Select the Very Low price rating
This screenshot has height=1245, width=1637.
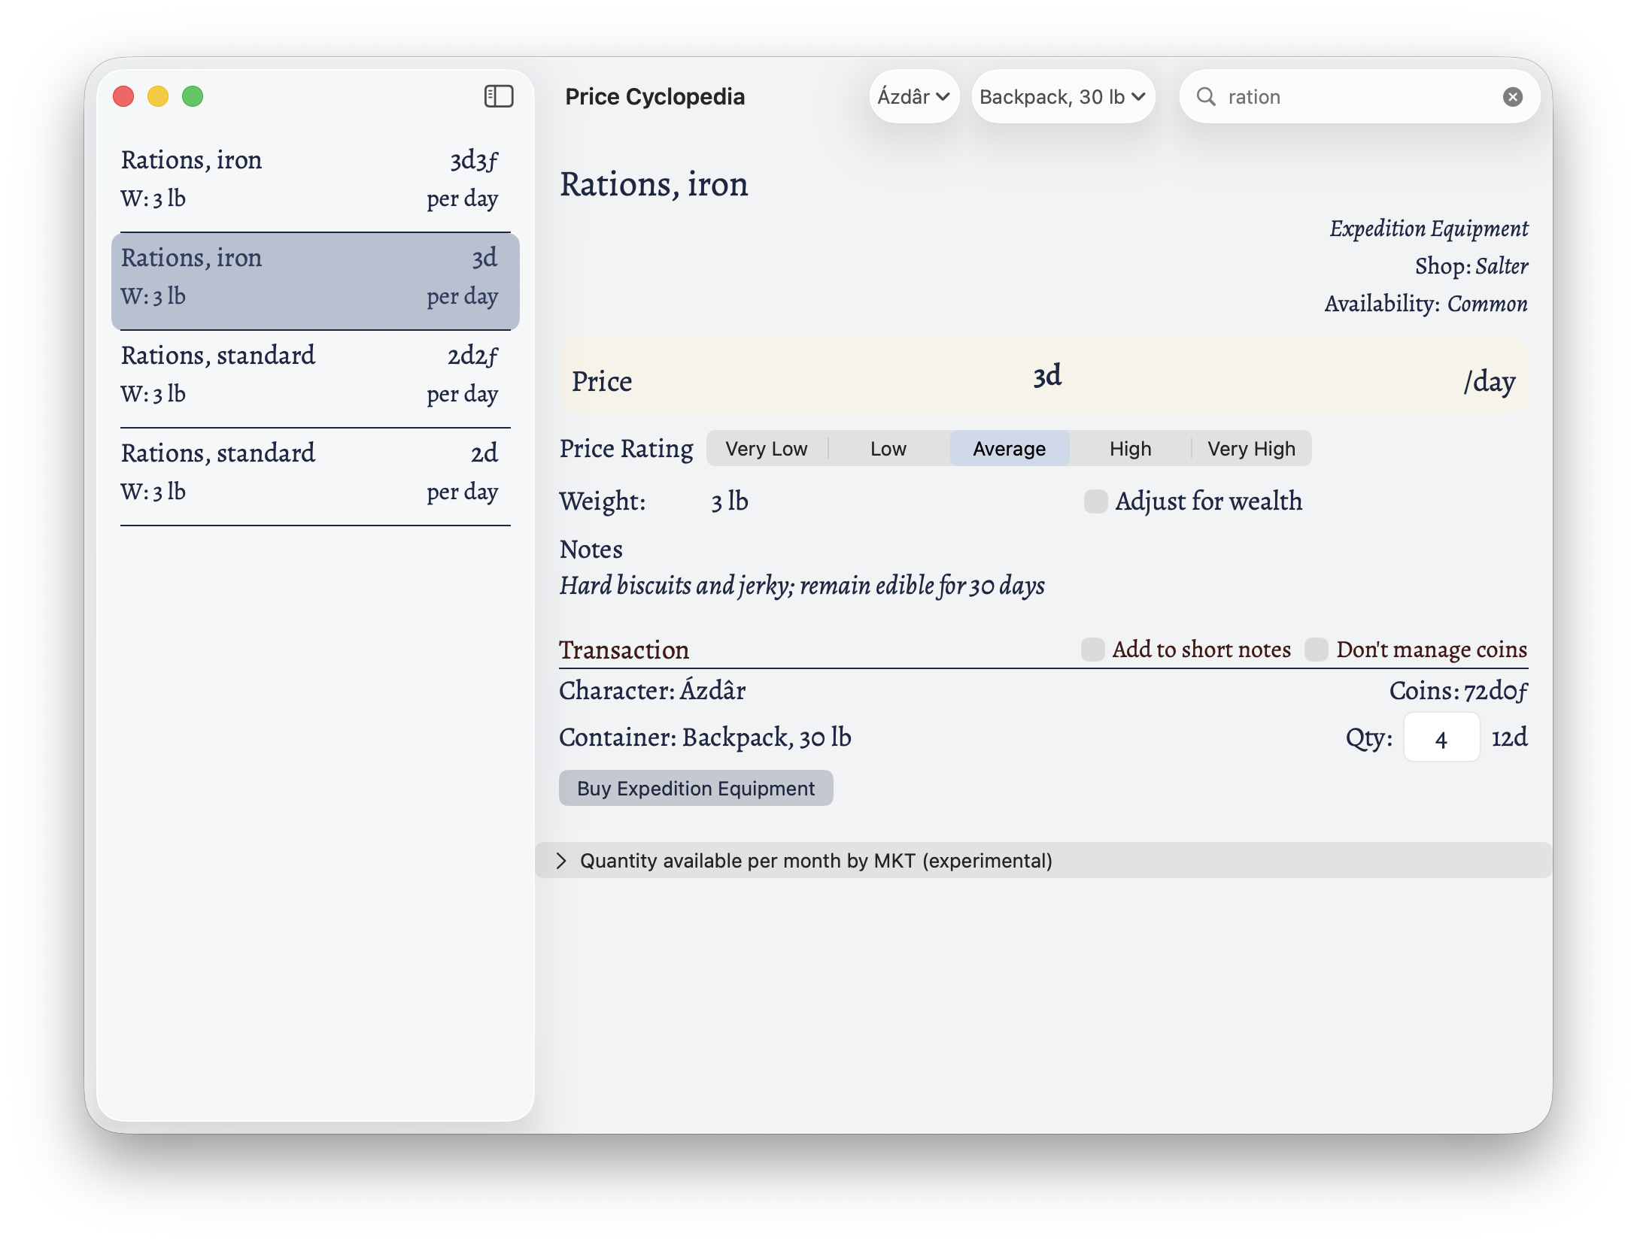766,449
